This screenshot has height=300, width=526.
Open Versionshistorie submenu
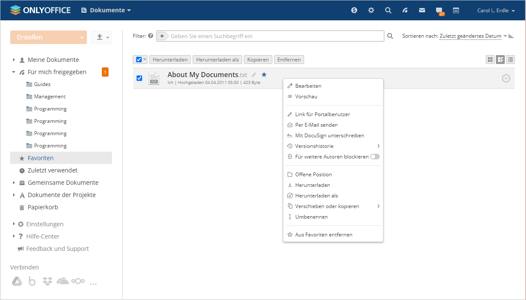click(x=333, y=146)
